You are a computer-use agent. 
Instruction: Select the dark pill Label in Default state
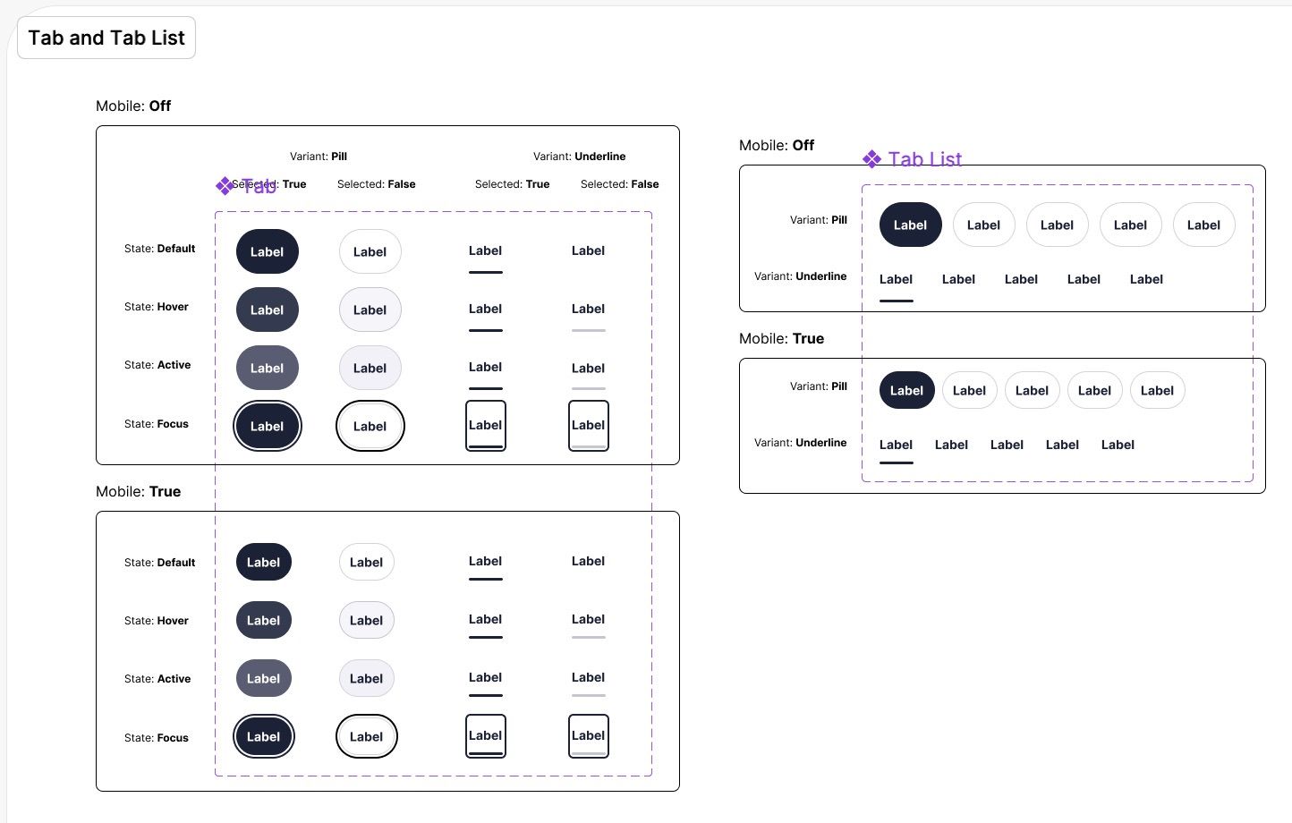tap(267, 251)
